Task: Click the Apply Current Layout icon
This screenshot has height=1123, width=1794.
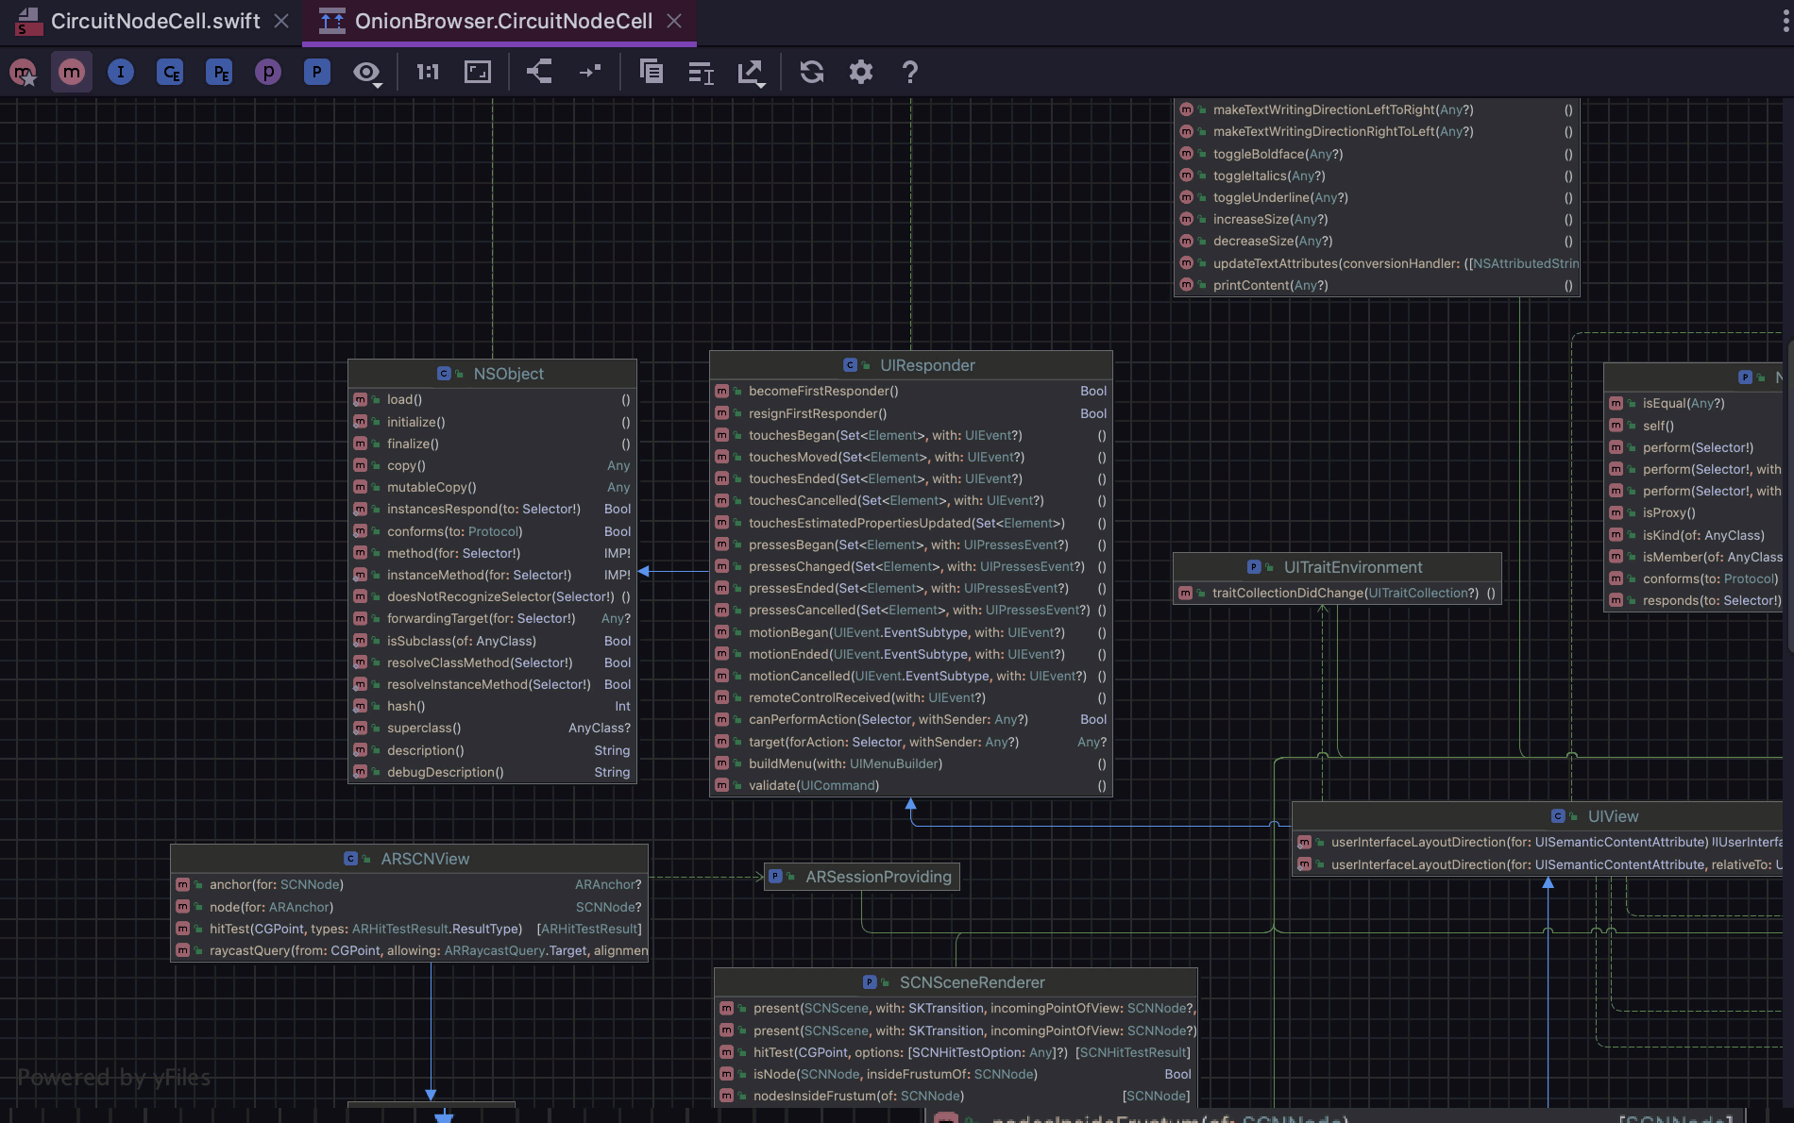Action: point(539,72)
